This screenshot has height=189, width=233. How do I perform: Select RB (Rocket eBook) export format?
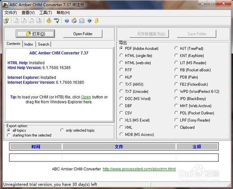click(192, 70)
